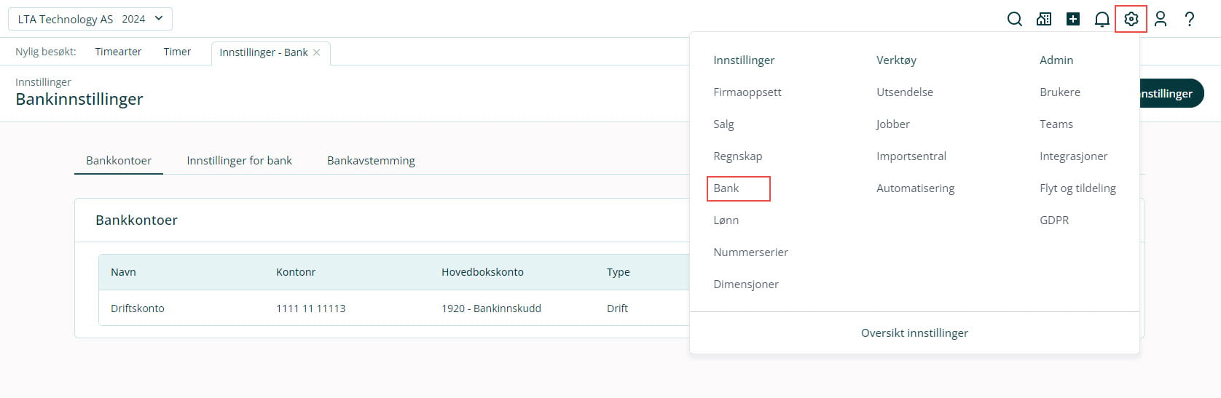
Task: Open Nummerserier settings
Action: [x=750, y=252]
